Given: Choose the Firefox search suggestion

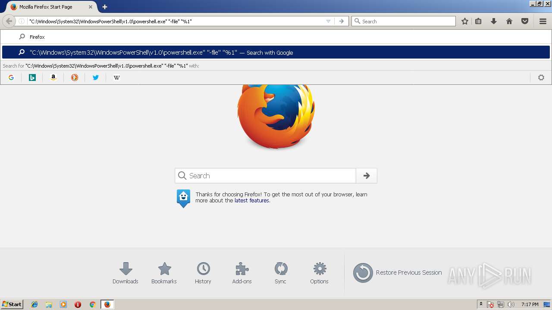Looking at the screenshot, I should tap(276, 37).
